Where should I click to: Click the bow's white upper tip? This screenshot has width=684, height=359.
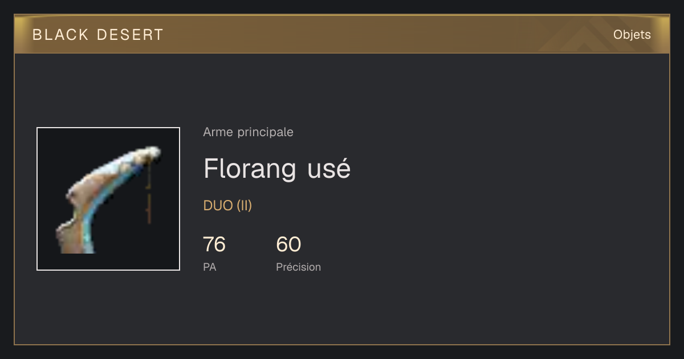coord(152,152)
